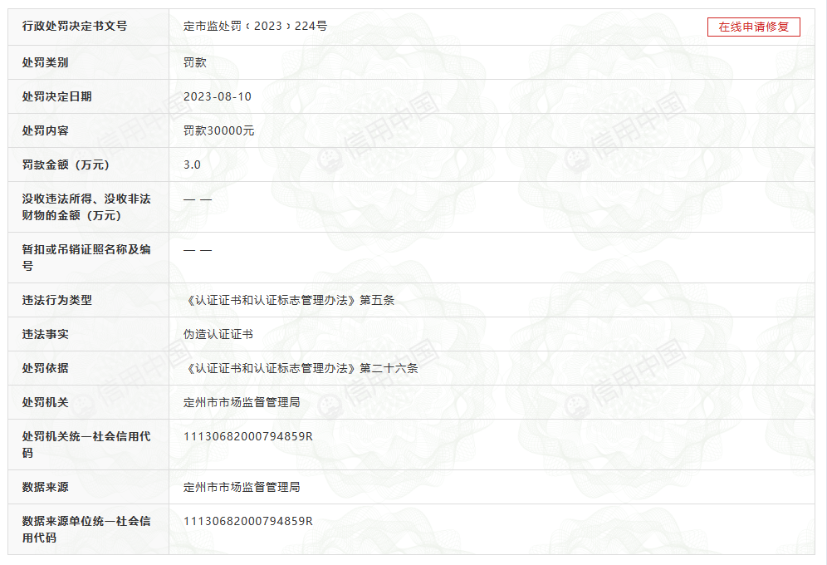Click the 处罚依据 label
The image size is (827, 565).
pos(46,368)
